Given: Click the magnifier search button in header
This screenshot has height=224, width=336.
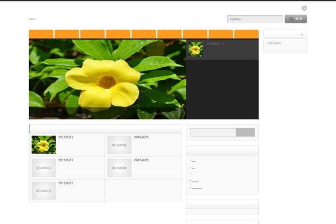Looking at the screenshot, I should [x=296, y=19].
